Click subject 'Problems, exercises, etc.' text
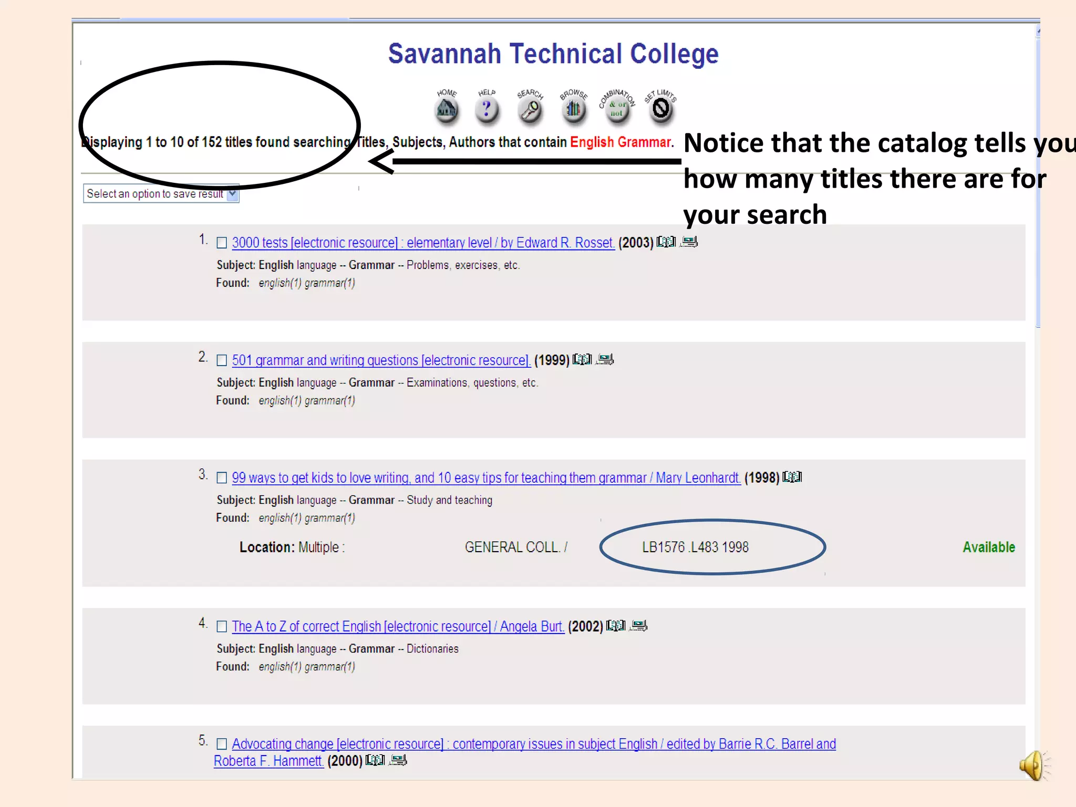The height and width of the screenshot is (807, 1076). coord(463,265)
